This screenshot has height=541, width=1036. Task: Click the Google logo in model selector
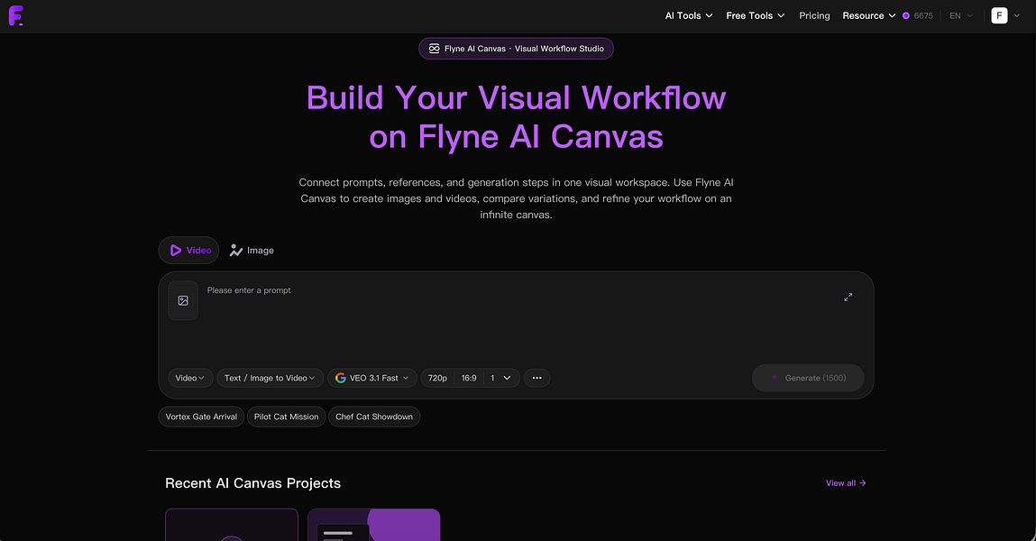tap(341, 378)
